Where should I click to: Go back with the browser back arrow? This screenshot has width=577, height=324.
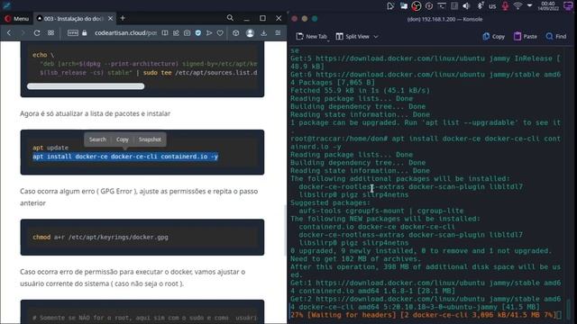9,33
